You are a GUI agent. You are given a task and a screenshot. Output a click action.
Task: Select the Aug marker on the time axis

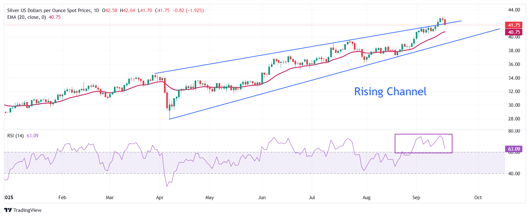pyautogui.click(x=366, y=198)
